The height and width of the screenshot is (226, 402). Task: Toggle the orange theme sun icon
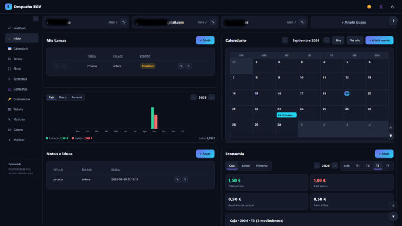[369, 7]
